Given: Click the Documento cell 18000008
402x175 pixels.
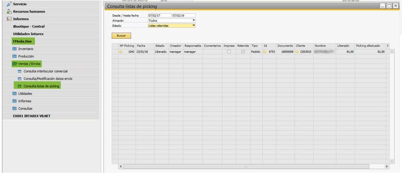Looking at the screenshot, I should click(x=285, y=52).
